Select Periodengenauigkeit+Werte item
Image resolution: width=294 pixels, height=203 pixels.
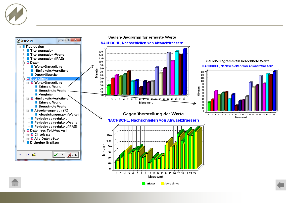(56, 123)
